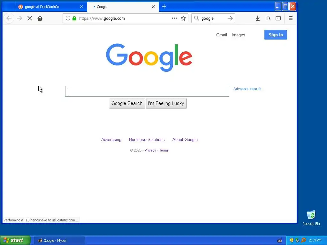Click the magnifier tray icon
Image resolution: width=327 pixels, height=245 pixels.
303,240
